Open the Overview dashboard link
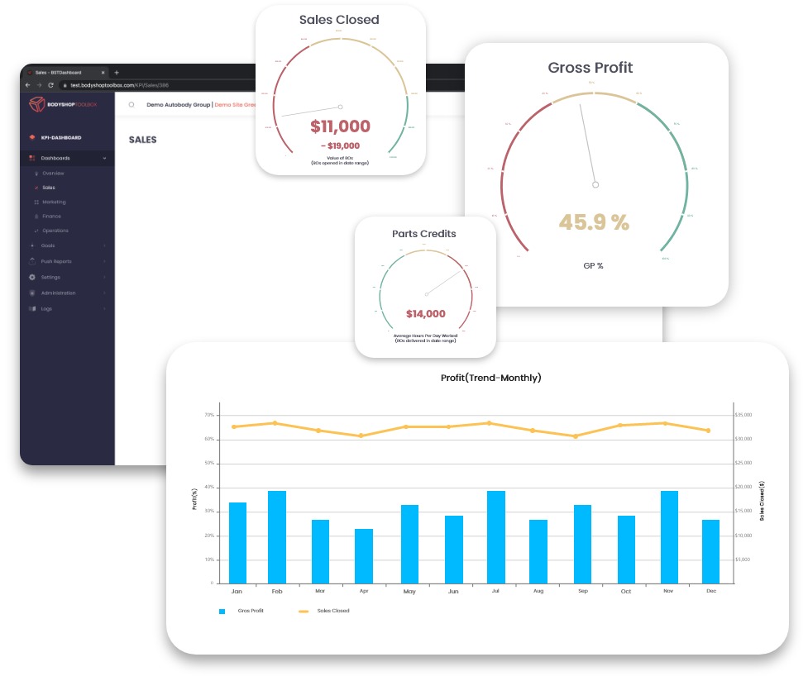808x681 pixels. [53, 174]
